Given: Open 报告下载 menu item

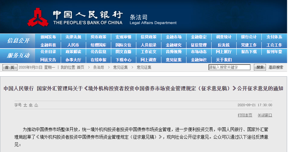Looking at the screenshot, I should pos(249,52).
